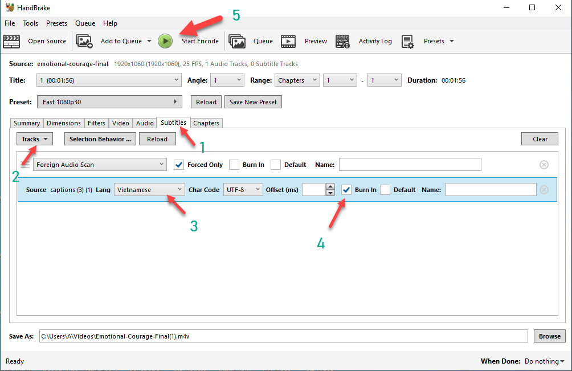Click the Add to Queue icon

(84, 41)
